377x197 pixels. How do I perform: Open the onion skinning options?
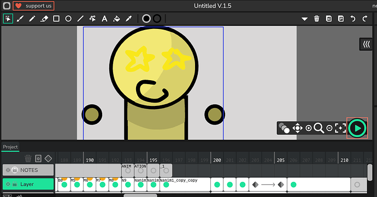coord(284,128)
